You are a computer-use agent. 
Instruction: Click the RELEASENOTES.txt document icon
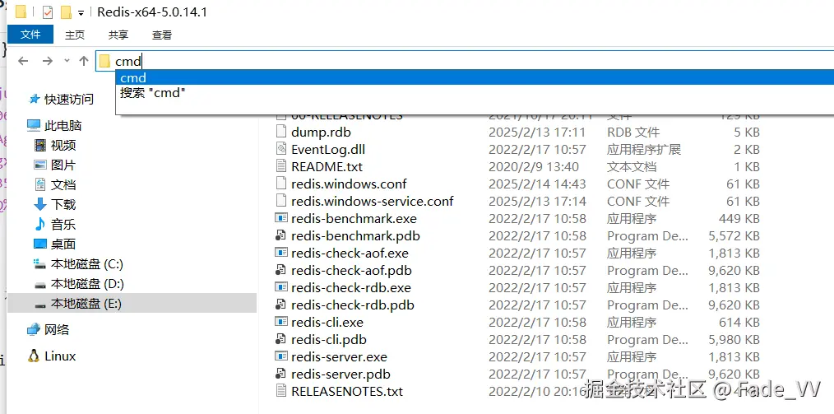[281, 392]
